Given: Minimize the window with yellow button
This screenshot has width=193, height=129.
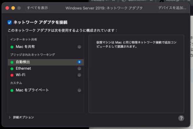Looking at the screenshot, I should pos(13,8).
